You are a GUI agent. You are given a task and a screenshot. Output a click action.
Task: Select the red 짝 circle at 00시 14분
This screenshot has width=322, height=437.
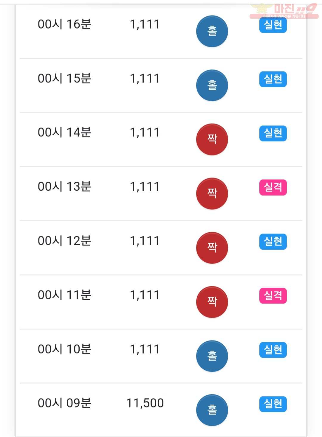pyautogui.click(x=212, y=139)
